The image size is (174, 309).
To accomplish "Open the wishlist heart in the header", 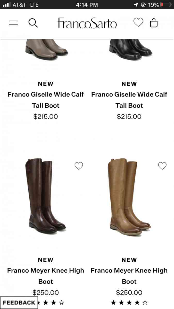I will (138, 22).
